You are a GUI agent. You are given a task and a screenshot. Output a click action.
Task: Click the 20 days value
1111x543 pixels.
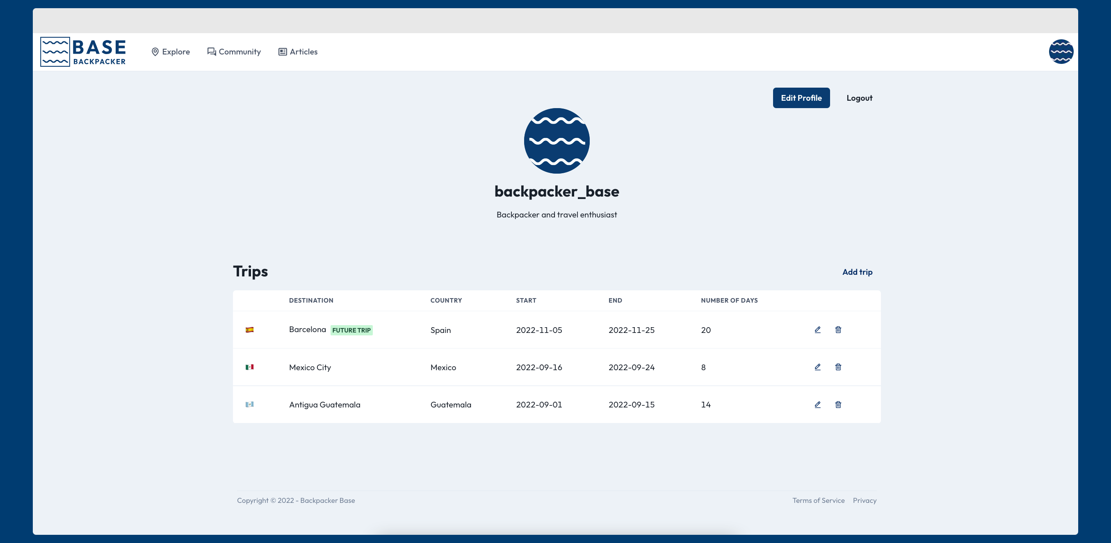pos(705,330)
